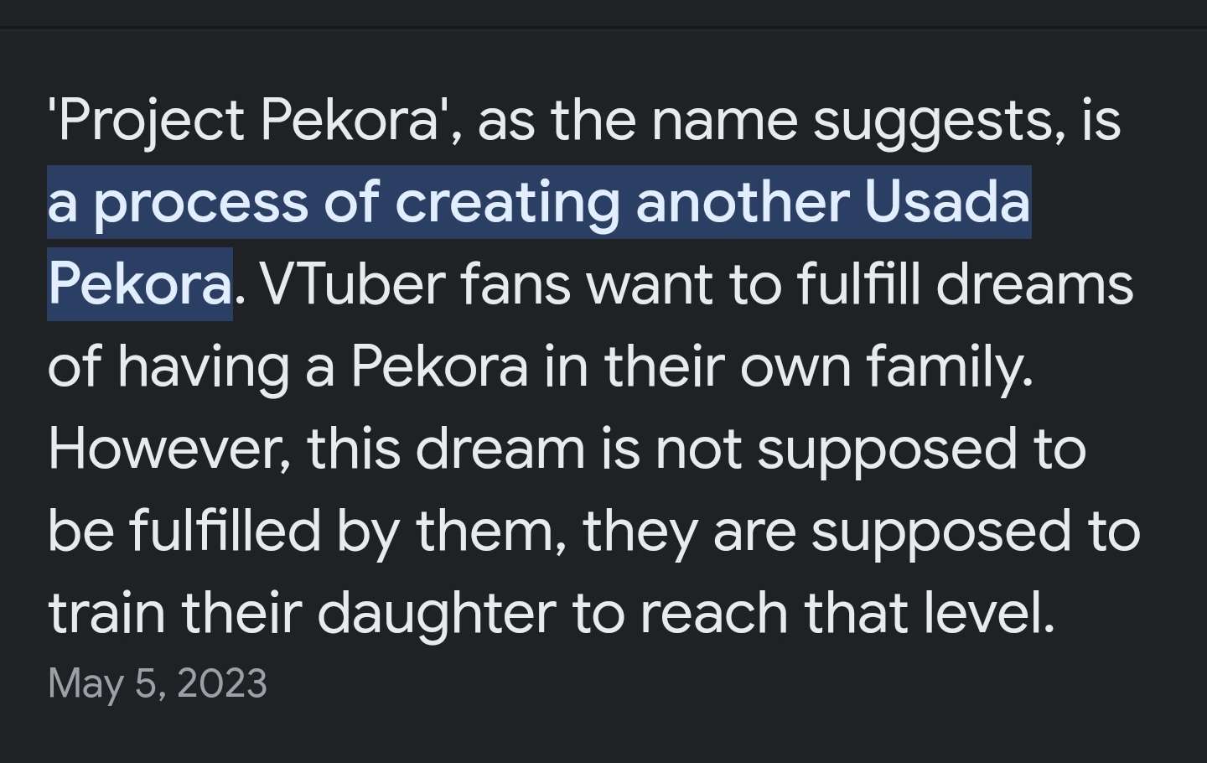Click the word "dreams" ending the third line
Screen dimensions: 1207x763
[1034, 285]
